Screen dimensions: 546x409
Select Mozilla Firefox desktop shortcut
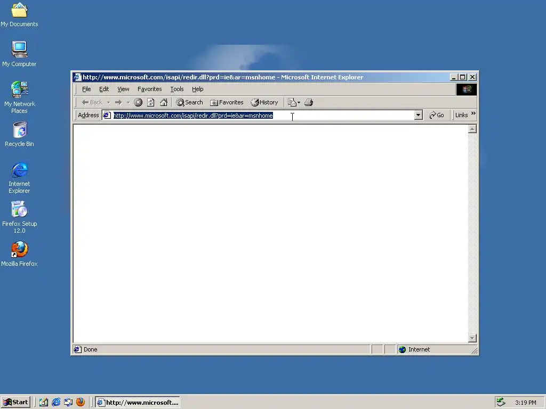tap(19, 254)
